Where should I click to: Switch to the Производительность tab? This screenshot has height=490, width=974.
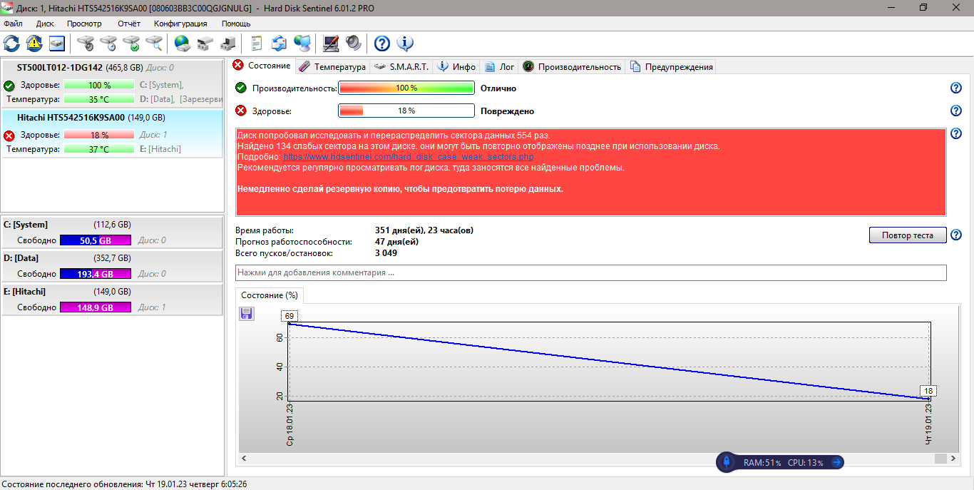(x=572, y=66)
